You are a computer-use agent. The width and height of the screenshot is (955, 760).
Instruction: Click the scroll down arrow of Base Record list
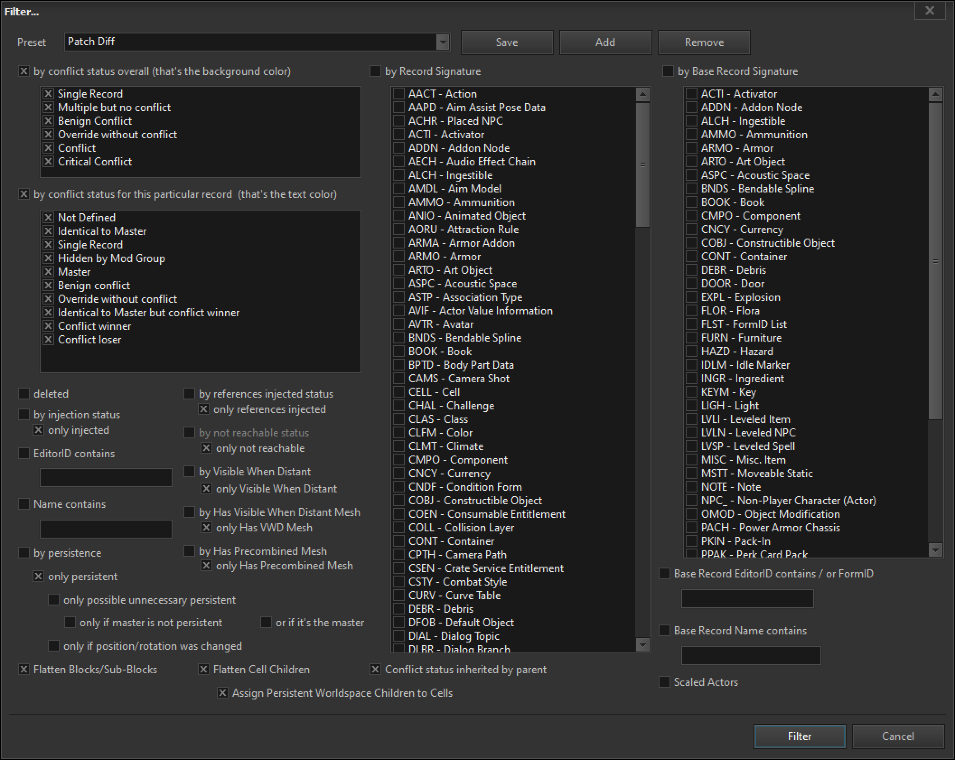936,550
